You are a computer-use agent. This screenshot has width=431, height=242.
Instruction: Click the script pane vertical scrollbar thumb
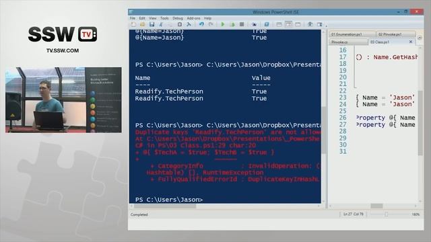[x=420, y=122]
